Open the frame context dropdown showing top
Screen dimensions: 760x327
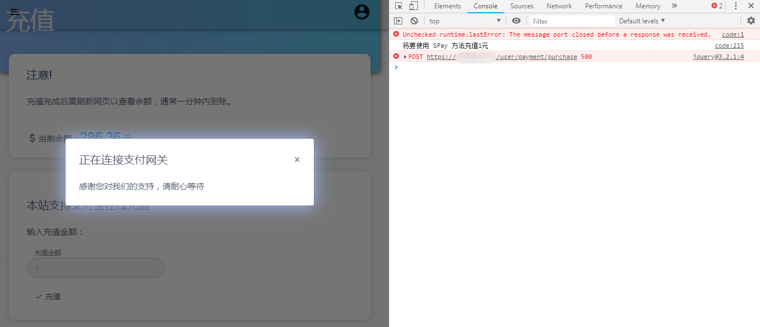465,21
